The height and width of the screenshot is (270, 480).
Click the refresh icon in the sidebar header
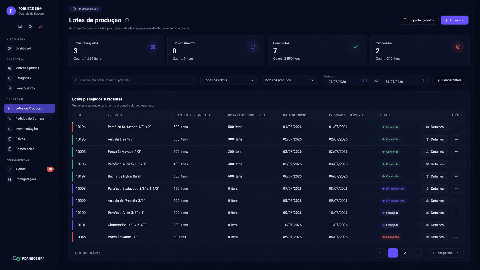(x=30, y=26)
